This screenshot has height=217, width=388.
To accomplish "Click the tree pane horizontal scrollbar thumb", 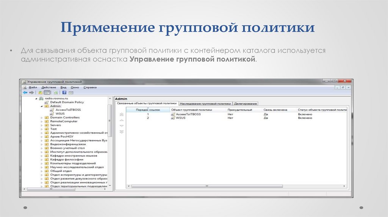I will click(51, 189).
